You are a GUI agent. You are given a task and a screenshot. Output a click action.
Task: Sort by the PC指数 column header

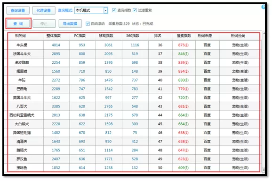[x=80, y=36]
